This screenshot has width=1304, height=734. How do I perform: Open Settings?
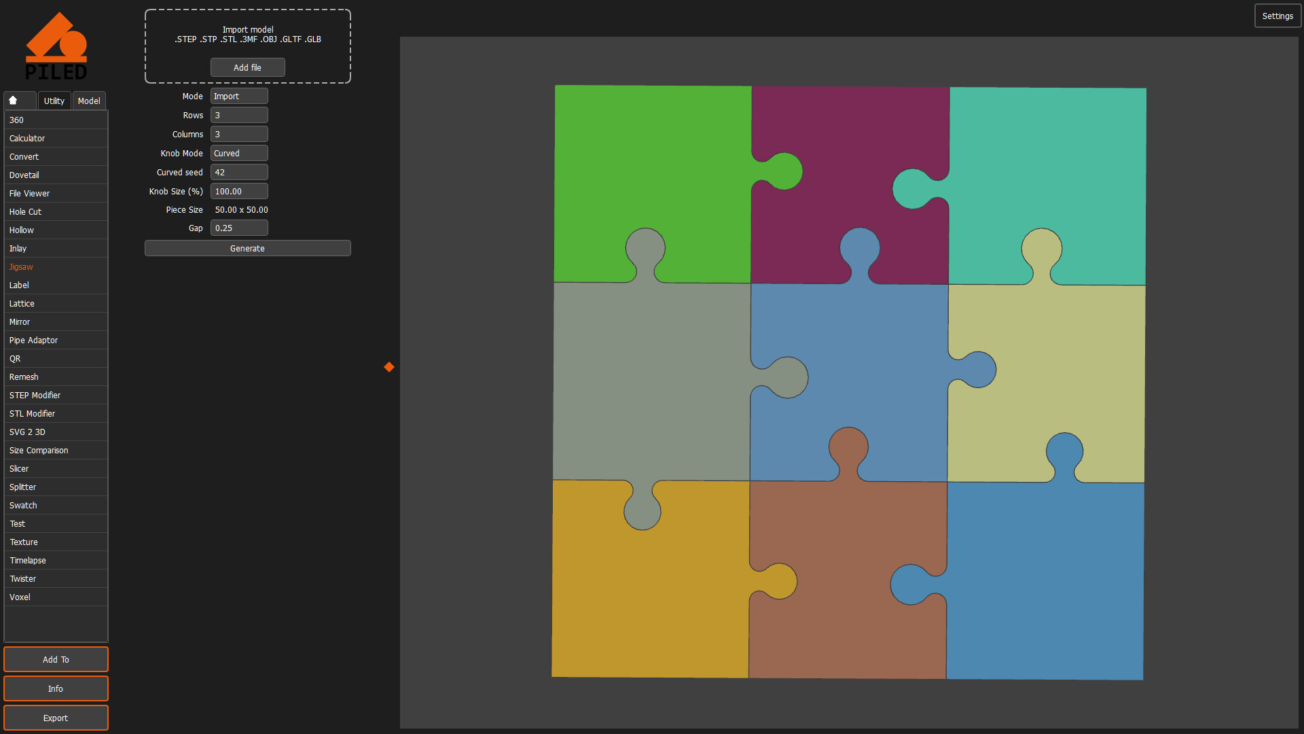[x=1278, y=16]
